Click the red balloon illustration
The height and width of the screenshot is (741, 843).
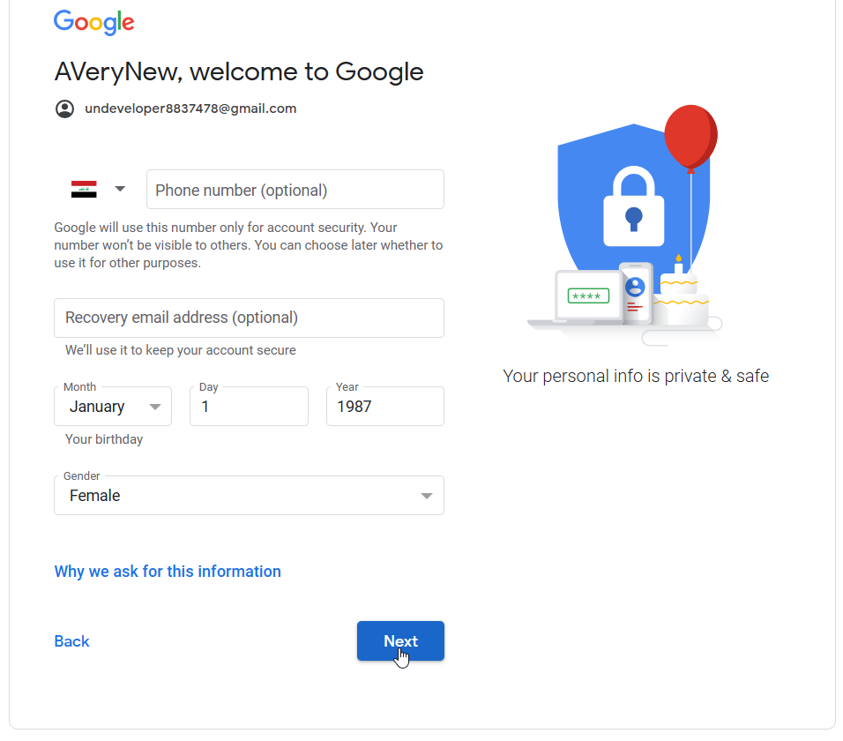pos(690,137)
